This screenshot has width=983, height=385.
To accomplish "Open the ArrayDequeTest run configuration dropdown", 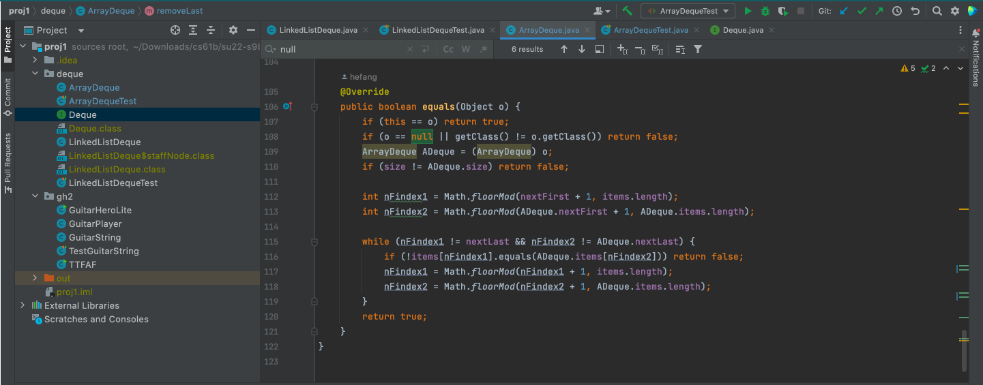I will click(x=688, y=11).
